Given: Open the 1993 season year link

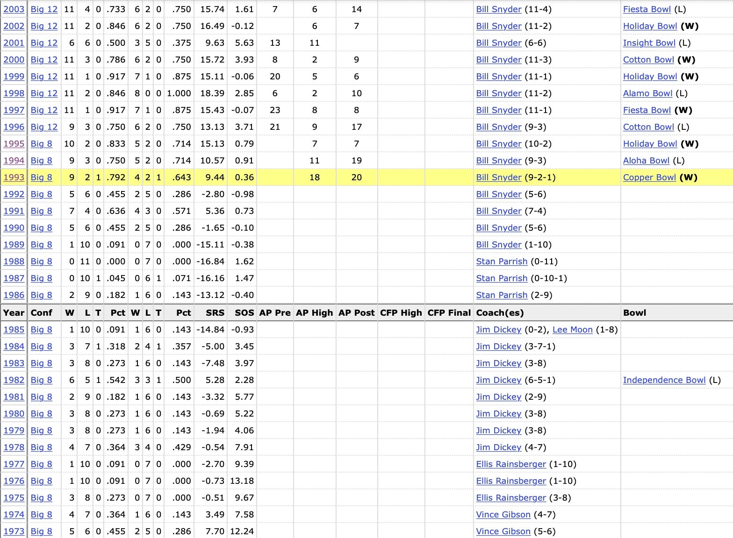Looking at the screenshot, I should (14, 177).
